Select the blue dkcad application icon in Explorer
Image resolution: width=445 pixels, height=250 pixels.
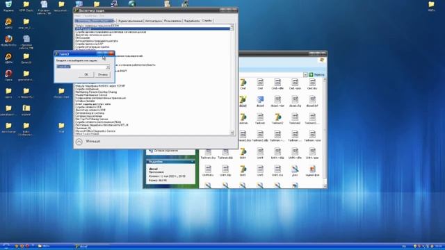[x=260, y=101]
